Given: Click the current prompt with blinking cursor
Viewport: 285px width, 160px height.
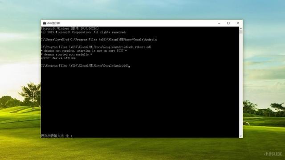Looking at the screenshot, I should tap(85, 65).
